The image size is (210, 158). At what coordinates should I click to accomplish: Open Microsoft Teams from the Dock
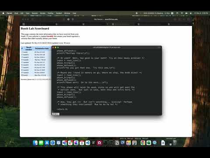click(x=64, y=143)
